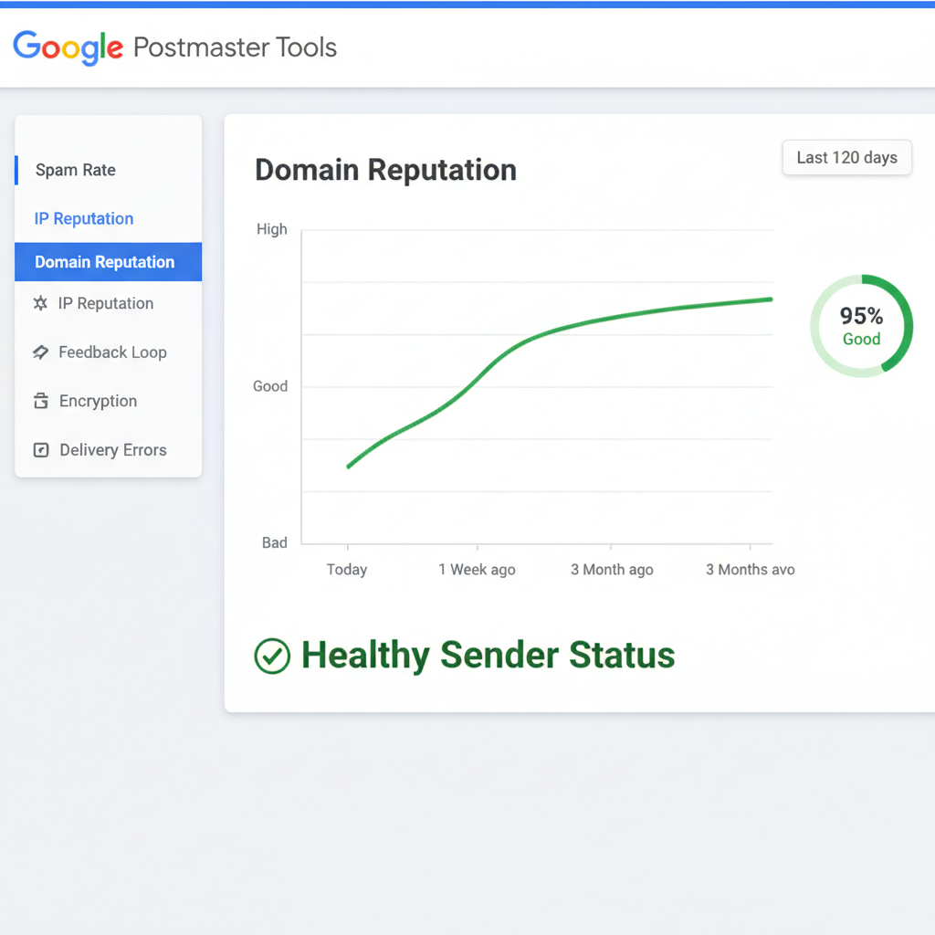
Task: Click the Google logo in the header
Action: (67, 48)
